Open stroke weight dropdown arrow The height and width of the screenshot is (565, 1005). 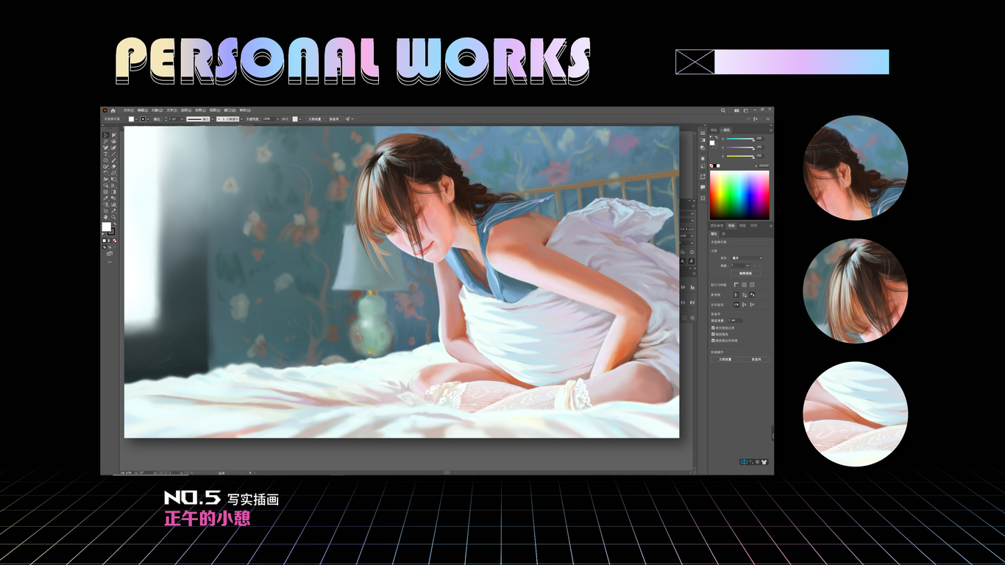click(x=182, y=118)
